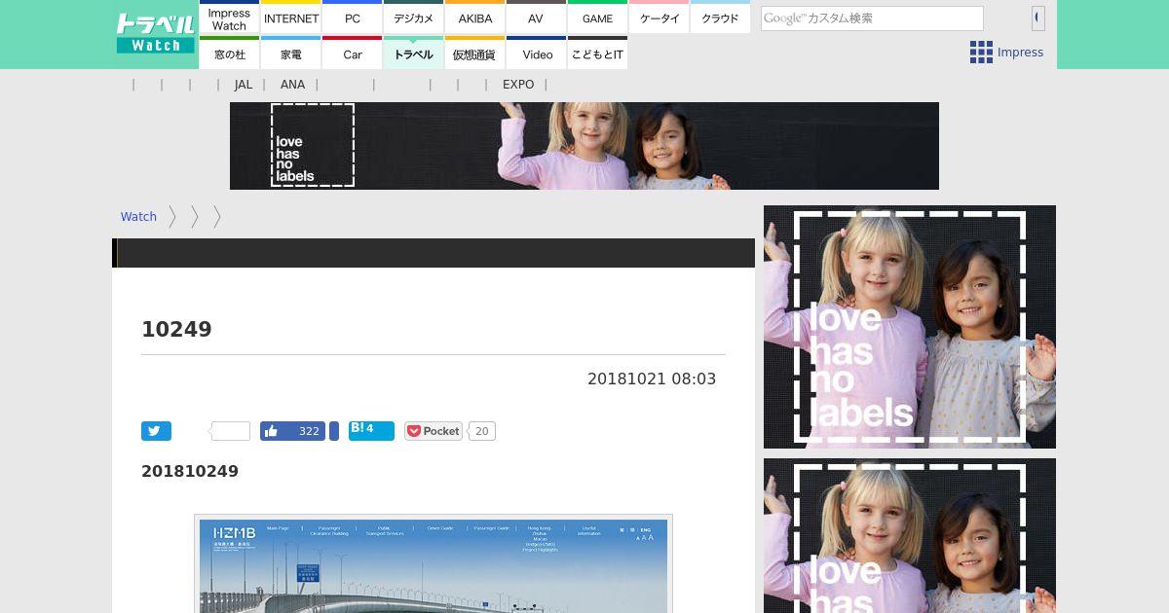This screenshot has width=1169, height=613.
Task: Open the Impress Watch tab
Action: (229, 18)
